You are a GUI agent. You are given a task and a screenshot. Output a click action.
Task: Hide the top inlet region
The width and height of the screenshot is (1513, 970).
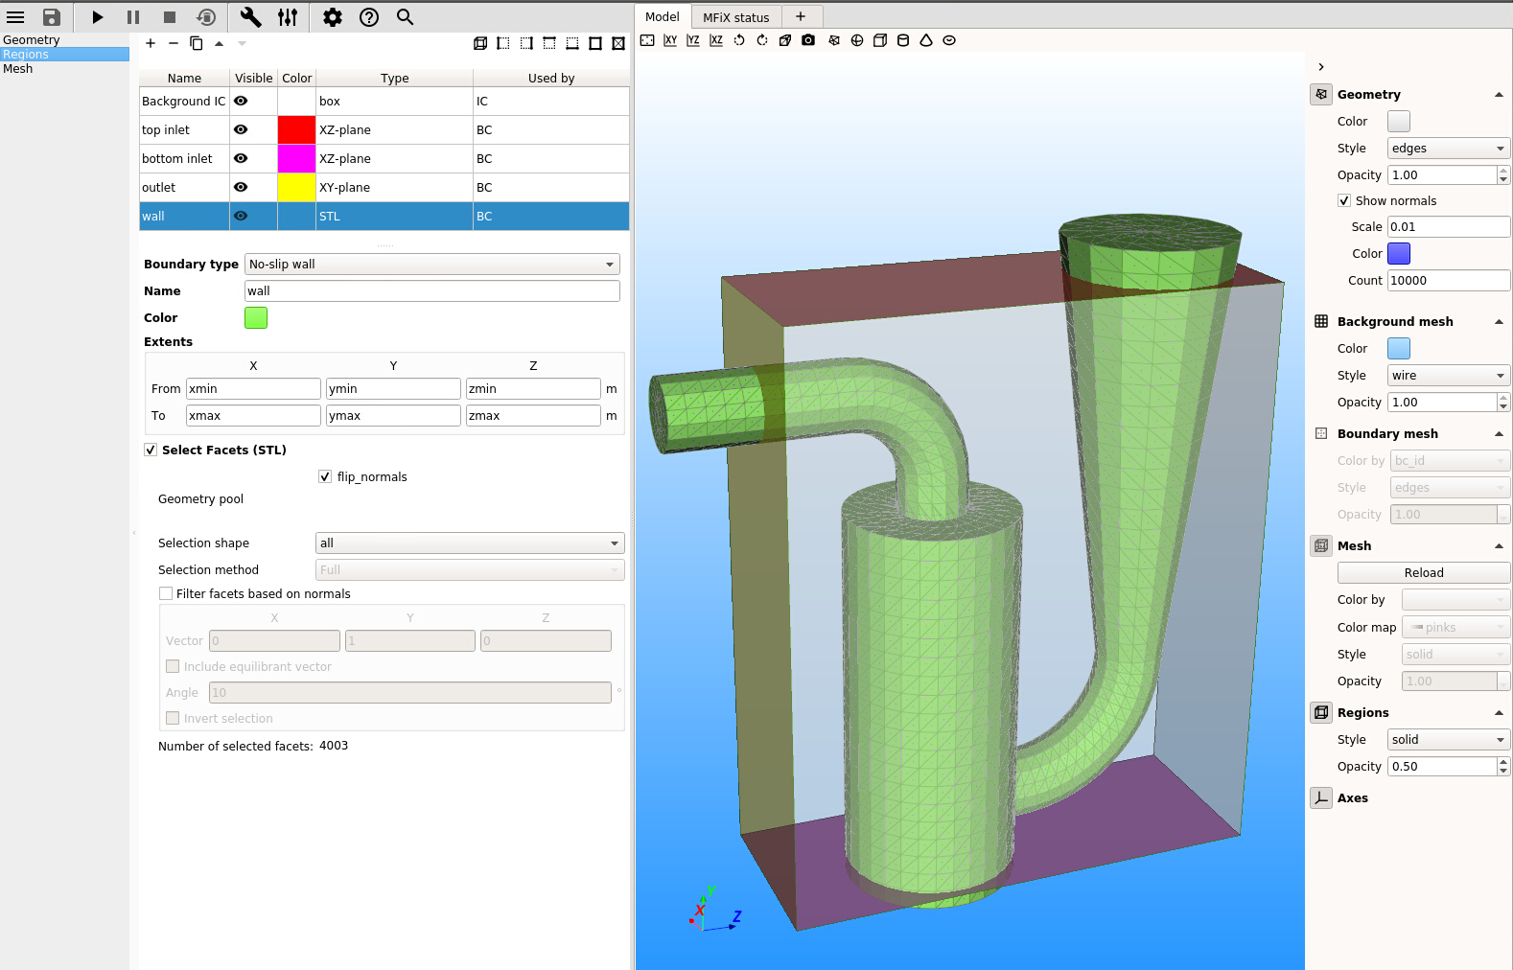[x=241, y=129]
